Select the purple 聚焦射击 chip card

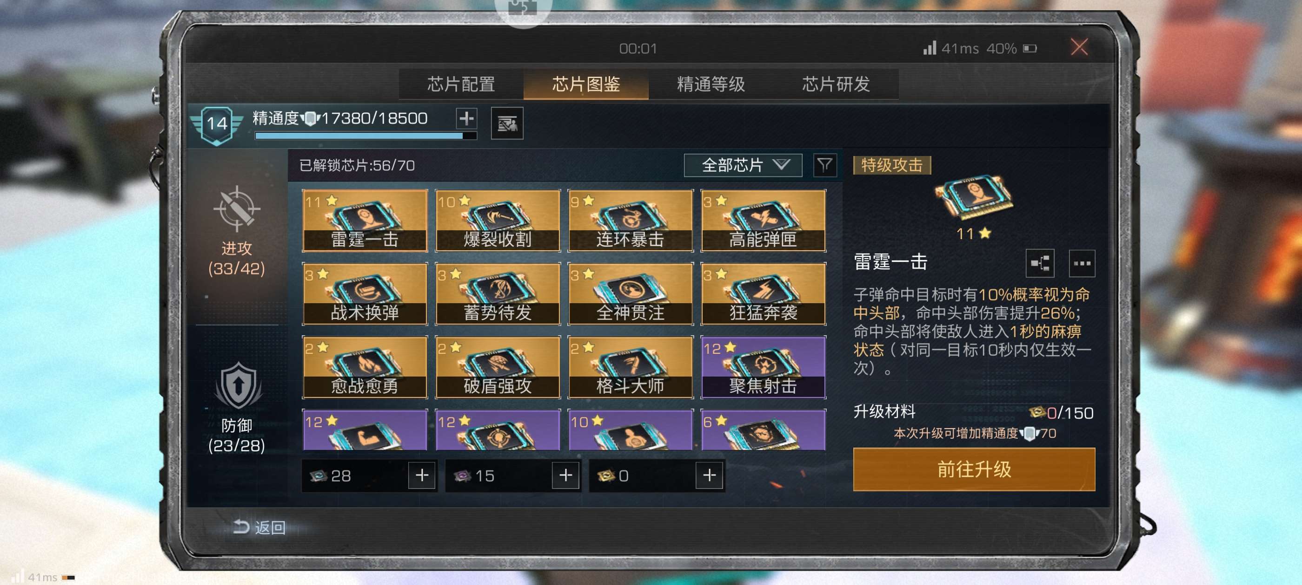(763, 367)
